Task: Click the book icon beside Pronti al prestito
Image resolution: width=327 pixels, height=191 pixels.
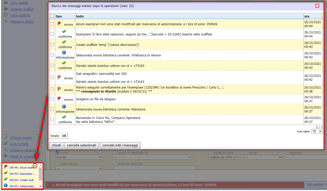Action: point(6,156)
